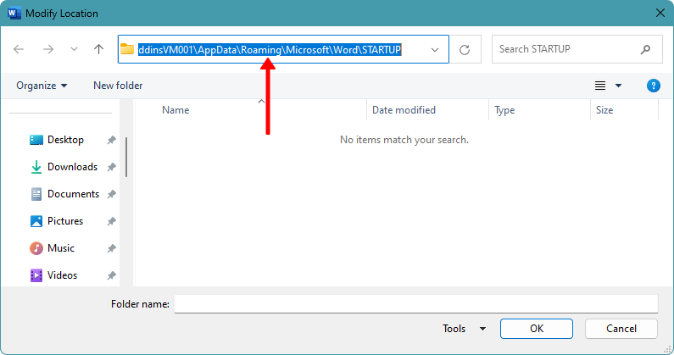Viewport: 674px width, 355px height.
Task: Go up one folder level
Action: [x=98, y=50]
